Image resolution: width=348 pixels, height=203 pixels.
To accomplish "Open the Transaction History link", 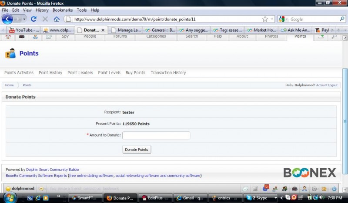I will pos(168,73).
